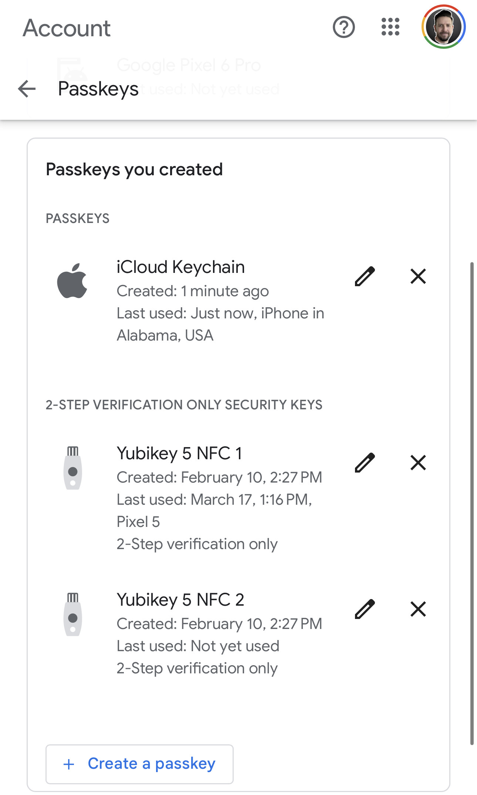Select the Yubikey 5 NFC 1 title
The height and width of the screenshot is (795, 477).
[x=179, y=453]
